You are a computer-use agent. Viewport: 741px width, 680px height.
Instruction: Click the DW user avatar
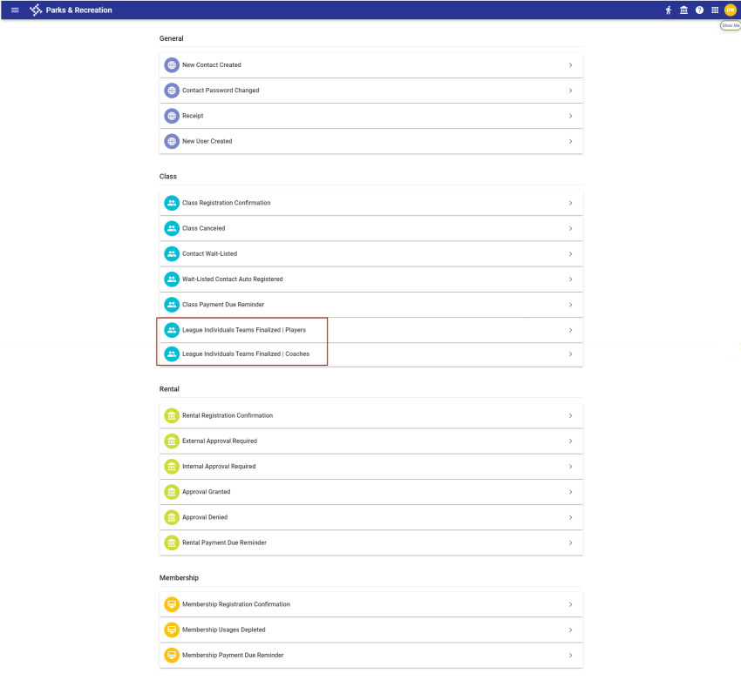(731, 10)
